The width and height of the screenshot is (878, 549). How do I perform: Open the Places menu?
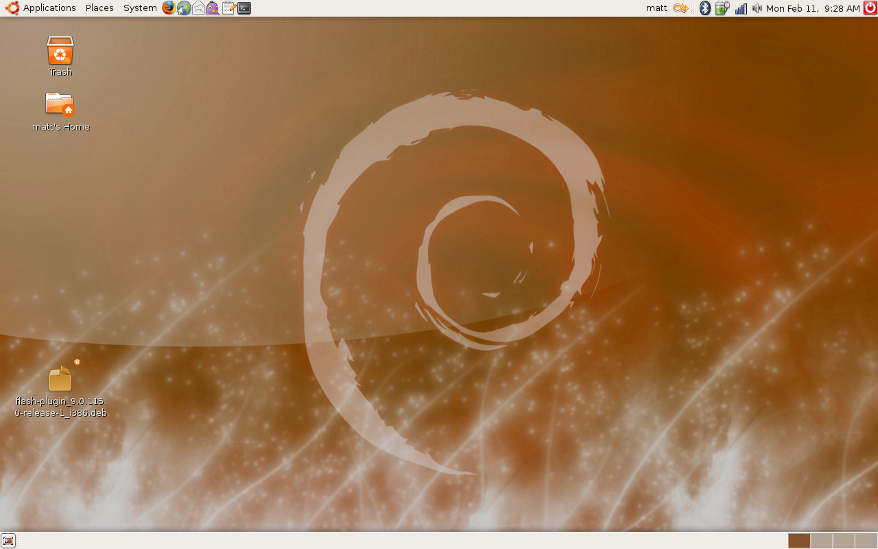[99, 8]
